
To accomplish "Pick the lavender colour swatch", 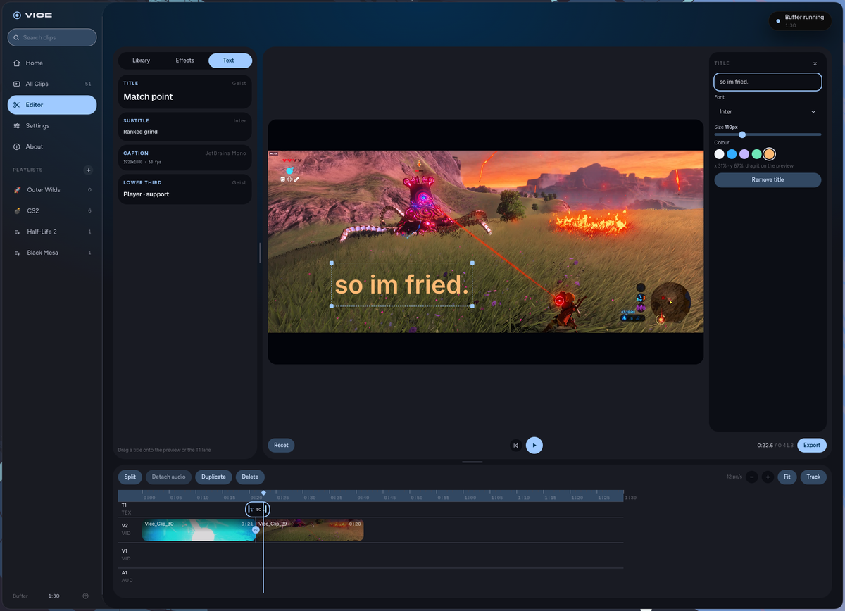I will [x=744, y=153].
